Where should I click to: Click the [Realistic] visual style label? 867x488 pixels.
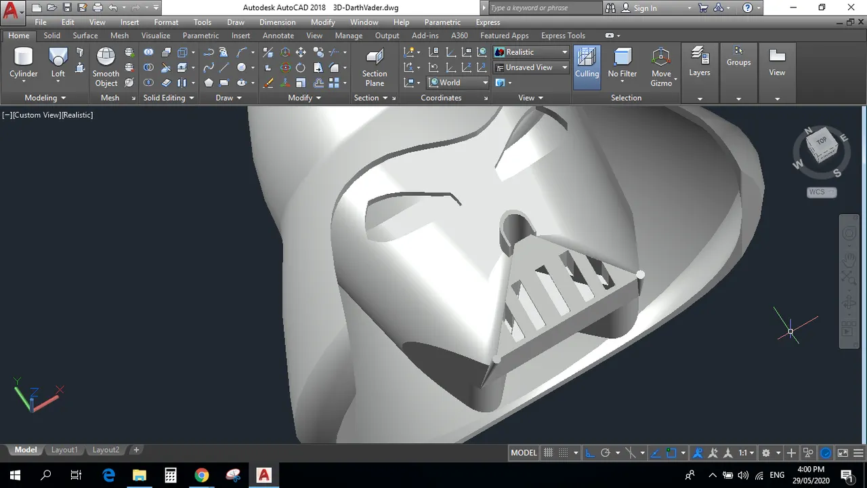coord(78,115)
